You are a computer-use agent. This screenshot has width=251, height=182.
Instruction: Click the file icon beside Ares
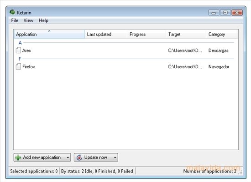(18, 51)
